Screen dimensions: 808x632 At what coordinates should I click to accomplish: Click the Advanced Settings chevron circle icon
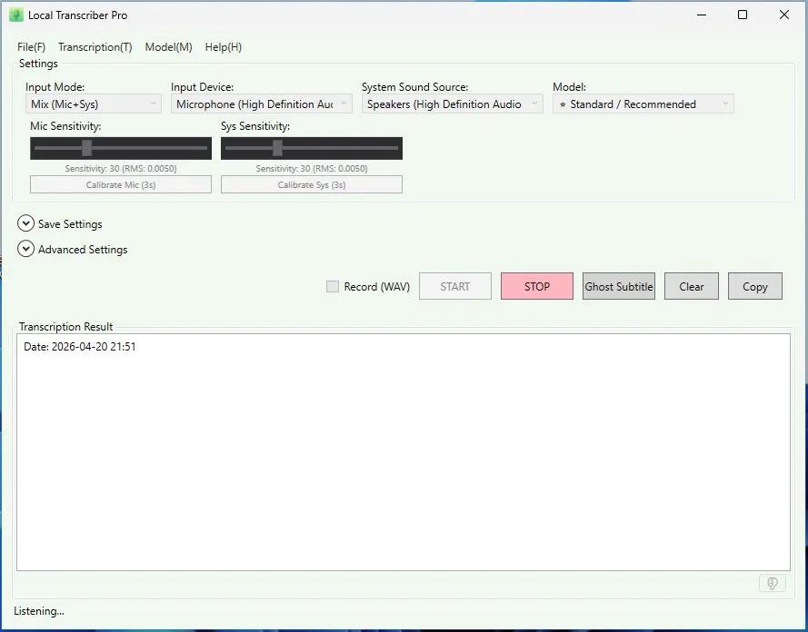(26, 250)
